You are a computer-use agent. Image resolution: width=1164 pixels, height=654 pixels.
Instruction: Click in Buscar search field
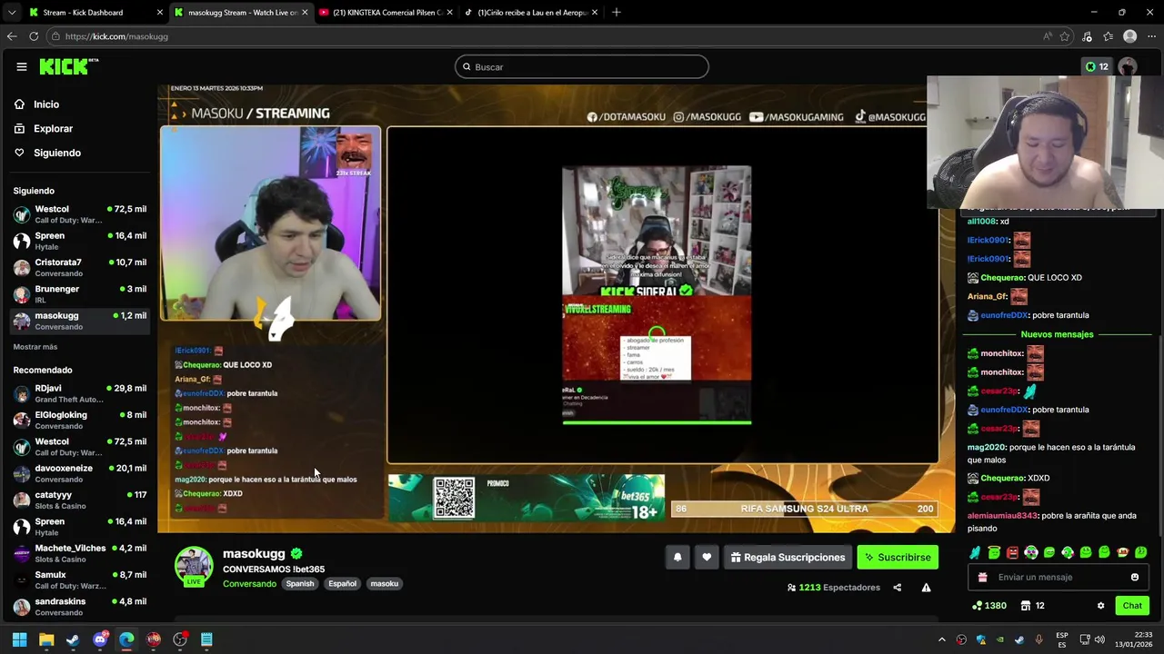[582, 67]
